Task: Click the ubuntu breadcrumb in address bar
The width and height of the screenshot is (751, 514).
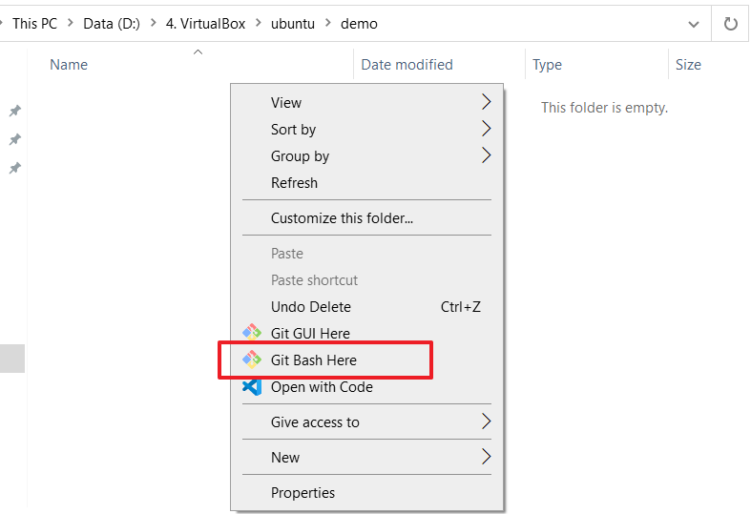Action: pyautogui.click(x=292, y=24)
